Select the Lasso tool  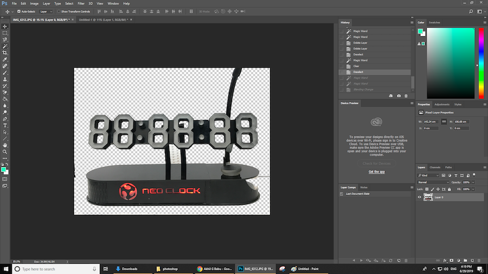tap(5, 40)
